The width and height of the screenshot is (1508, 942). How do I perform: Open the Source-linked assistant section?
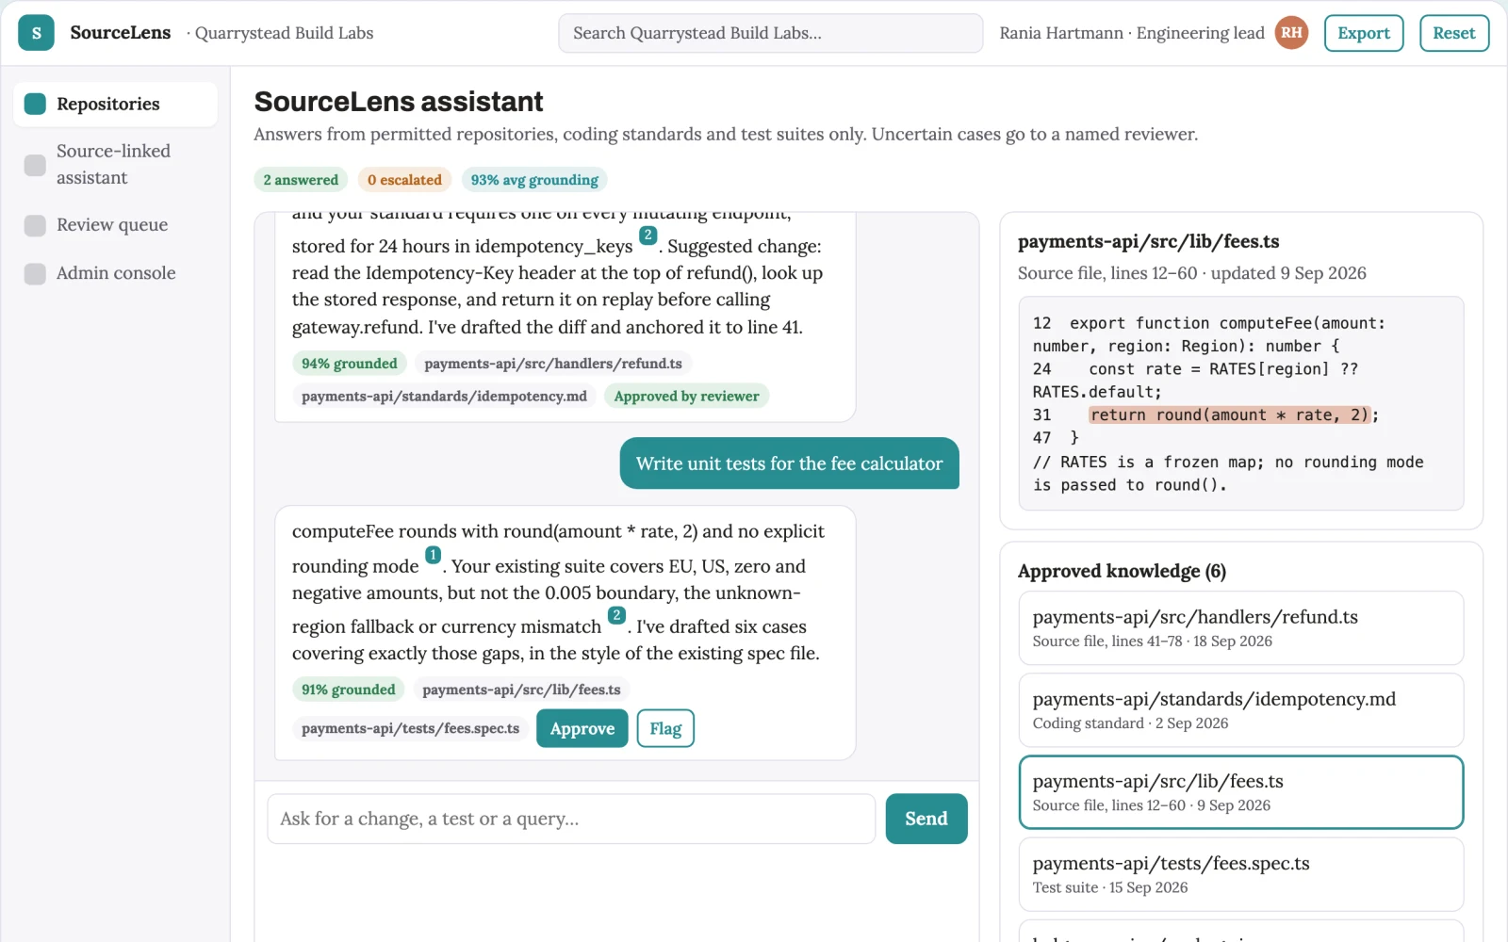(x=115, y=164)
